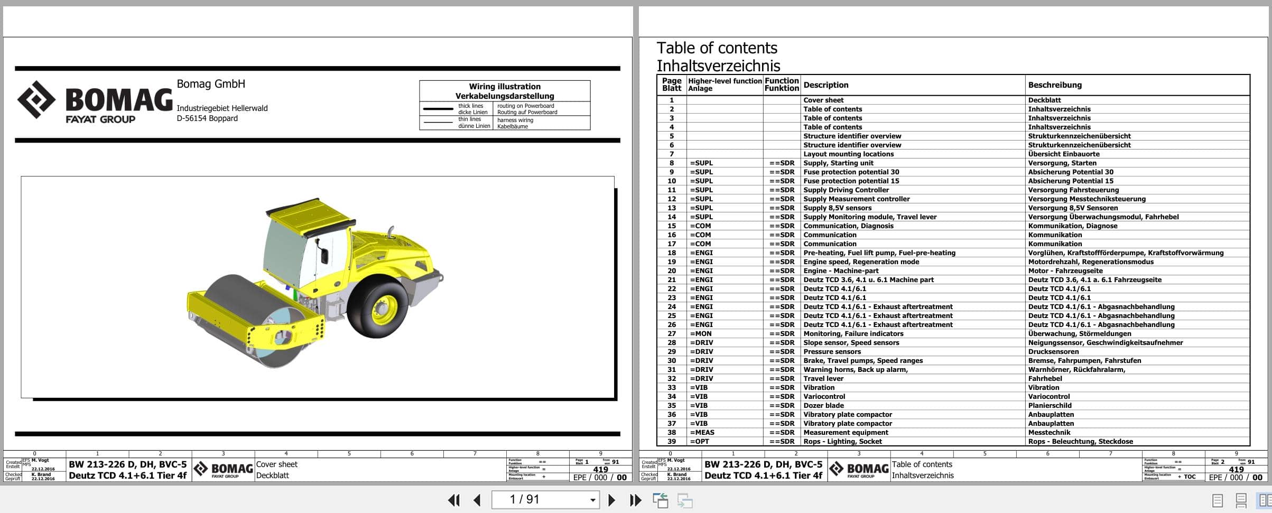
Task: Click the yellow roller compactor image
Action: 315,283
